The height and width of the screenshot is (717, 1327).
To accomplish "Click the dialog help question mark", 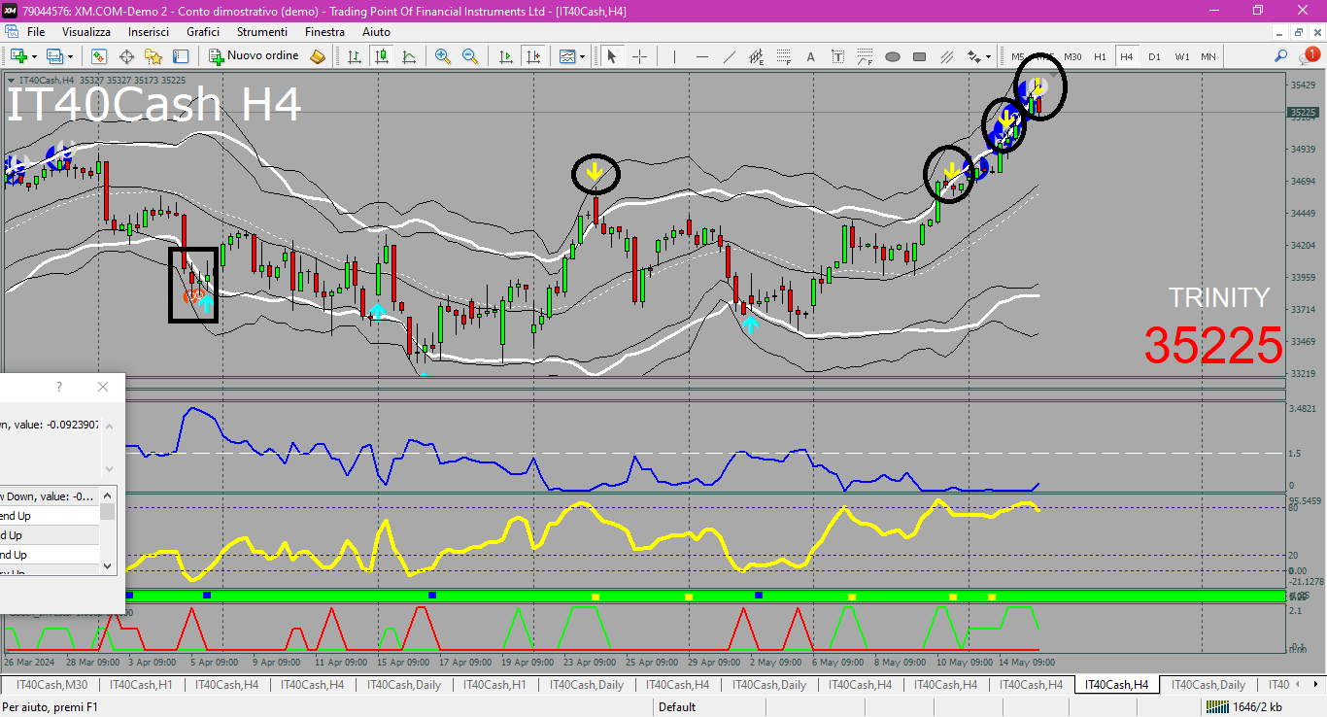I will click(x=58, y=387).
